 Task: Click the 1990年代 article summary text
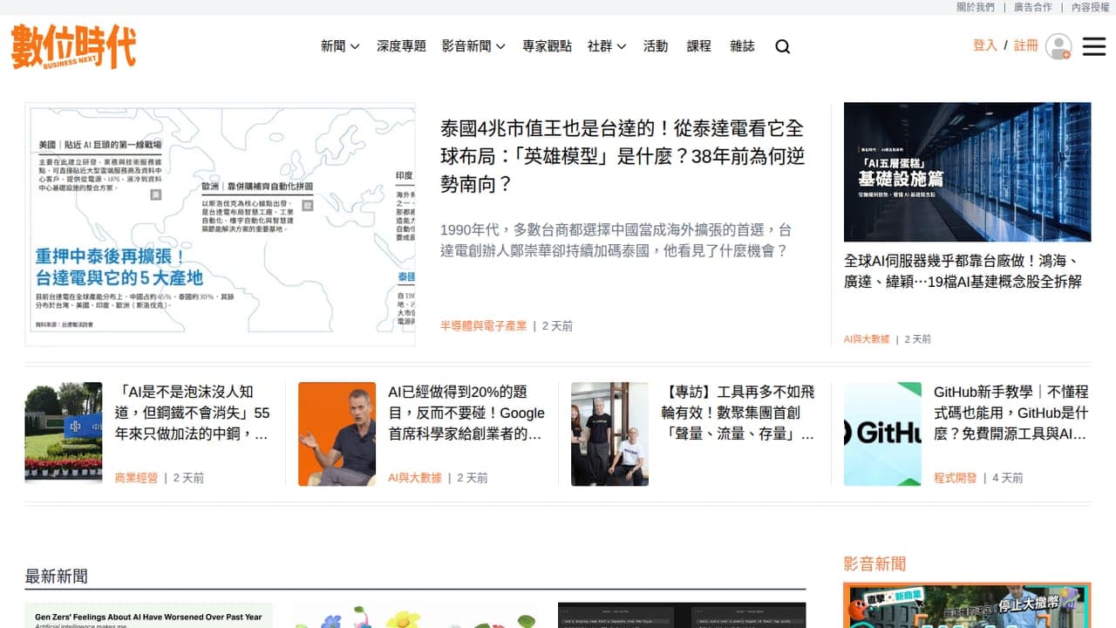click(x=616, y=240)
